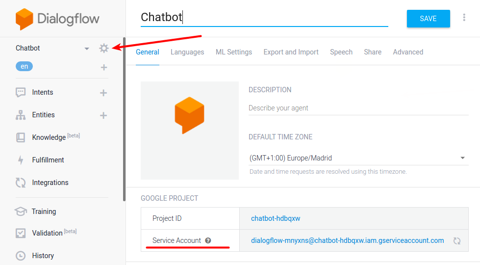
Task: Open Integrations in the sidebar
Action: click(50, 183)
